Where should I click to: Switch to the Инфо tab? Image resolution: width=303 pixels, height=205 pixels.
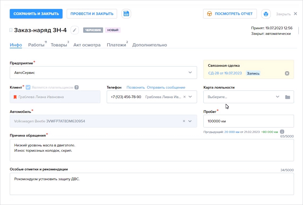click(x=16, y=45)
